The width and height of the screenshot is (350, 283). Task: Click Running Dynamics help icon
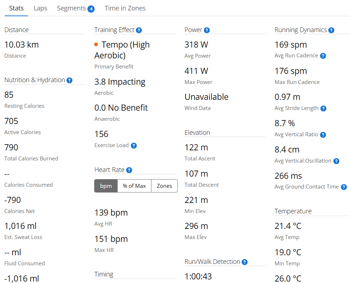(331, 30)
